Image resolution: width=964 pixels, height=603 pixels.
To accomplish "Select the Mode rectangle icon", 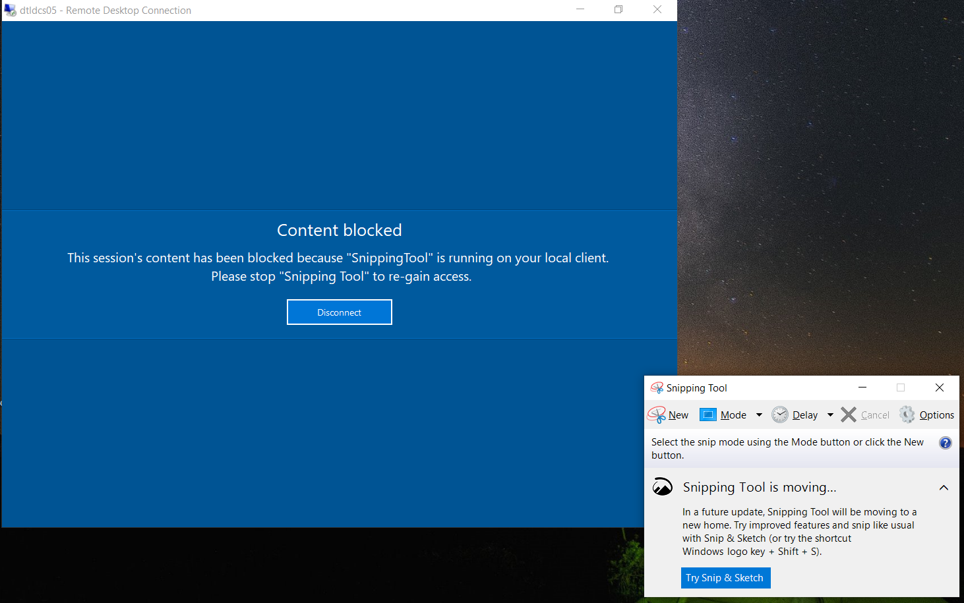I will (x=707, y=415).
